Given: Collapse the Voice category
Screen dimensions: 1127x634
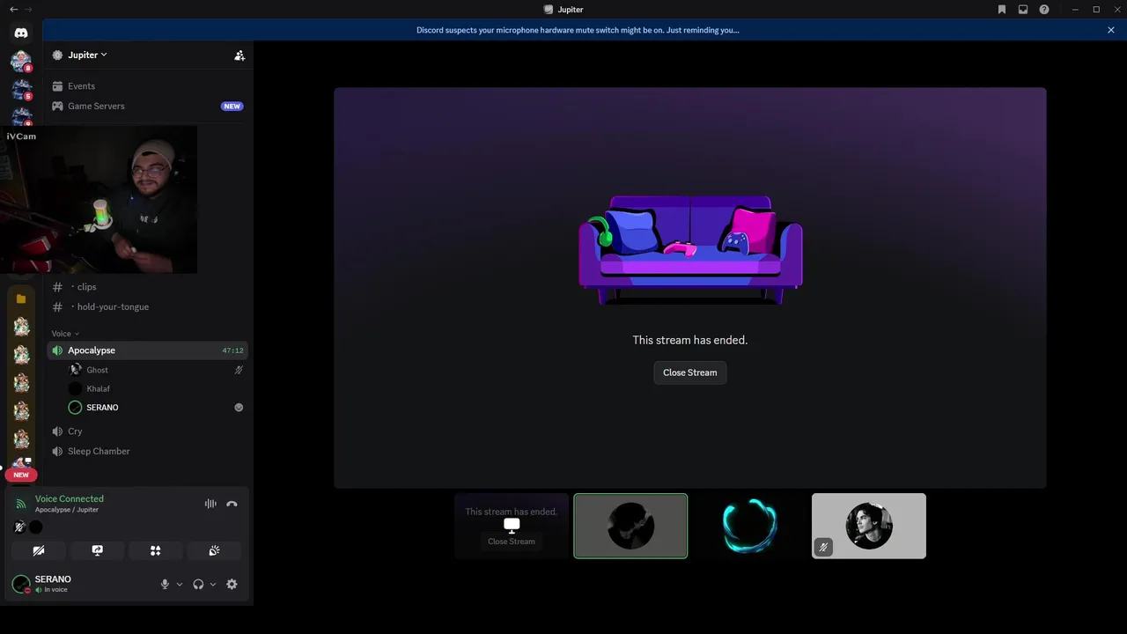Looking at the screenshot, I should [65, 334].
